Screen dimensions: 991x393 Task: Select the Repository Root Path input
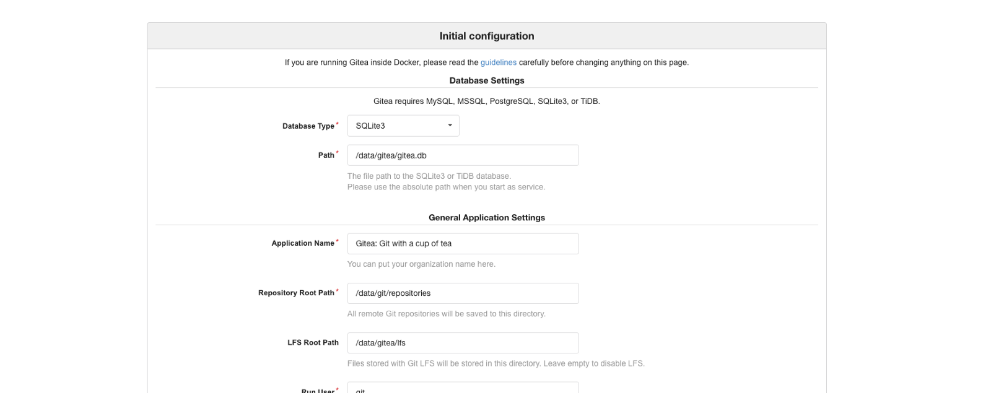click(463, 293)
